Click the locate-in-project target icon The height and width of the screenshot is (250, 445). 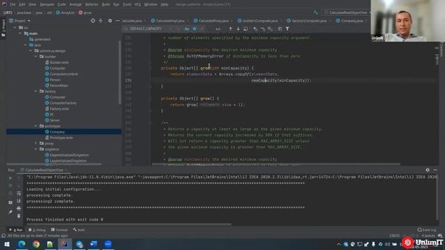pos(92,21)
